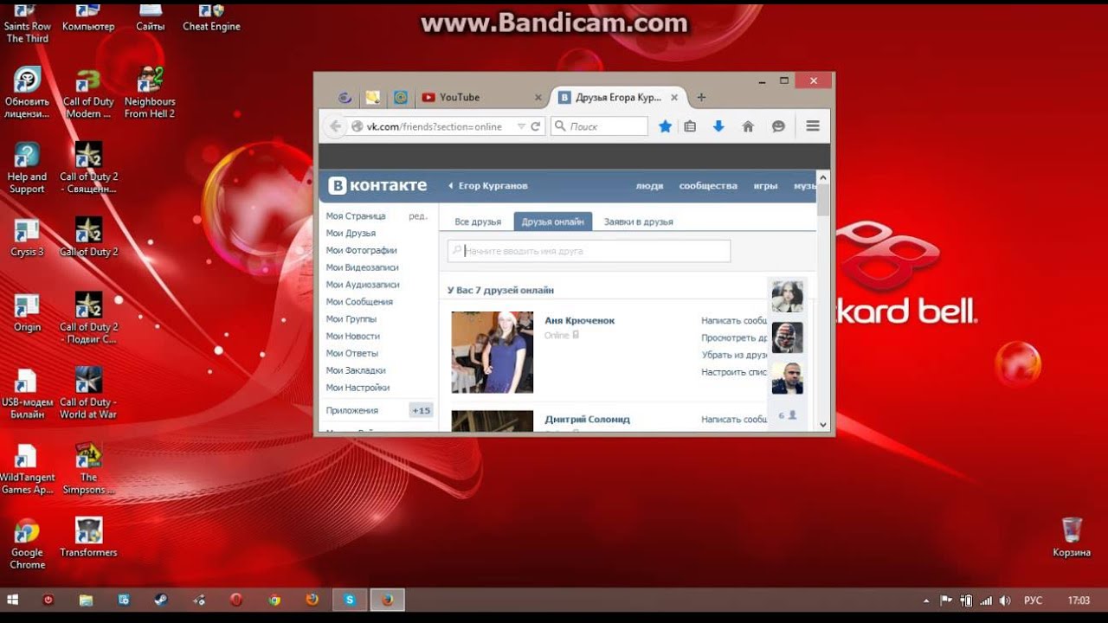This screenshot has width=1108, height=623.
Task: Click the page scrollbar down arrow
Action: (823, 425)
